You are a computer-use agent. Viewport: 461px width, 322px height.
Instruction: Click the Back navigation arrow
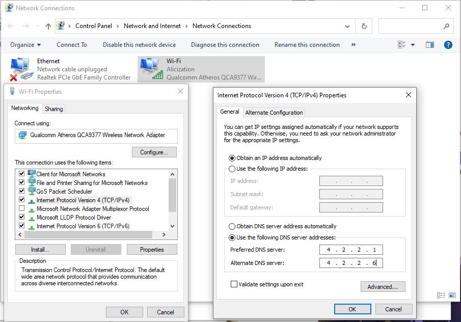[11, 26]
